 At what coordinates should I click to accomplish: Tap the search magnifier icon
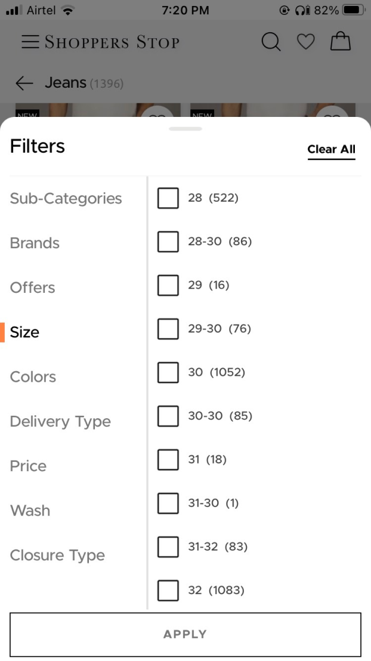[x=271, y=42]
